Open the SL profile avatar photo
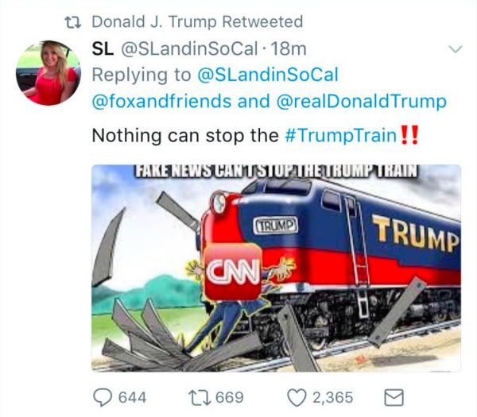 tap(48, 73)
